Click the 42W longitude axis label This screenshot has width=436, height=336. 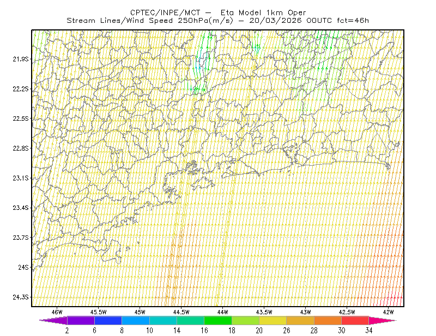point(388,312)
